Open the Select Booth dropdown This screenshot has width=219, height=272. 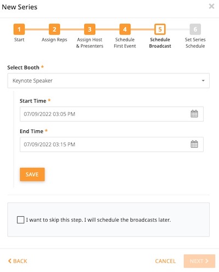108,80
